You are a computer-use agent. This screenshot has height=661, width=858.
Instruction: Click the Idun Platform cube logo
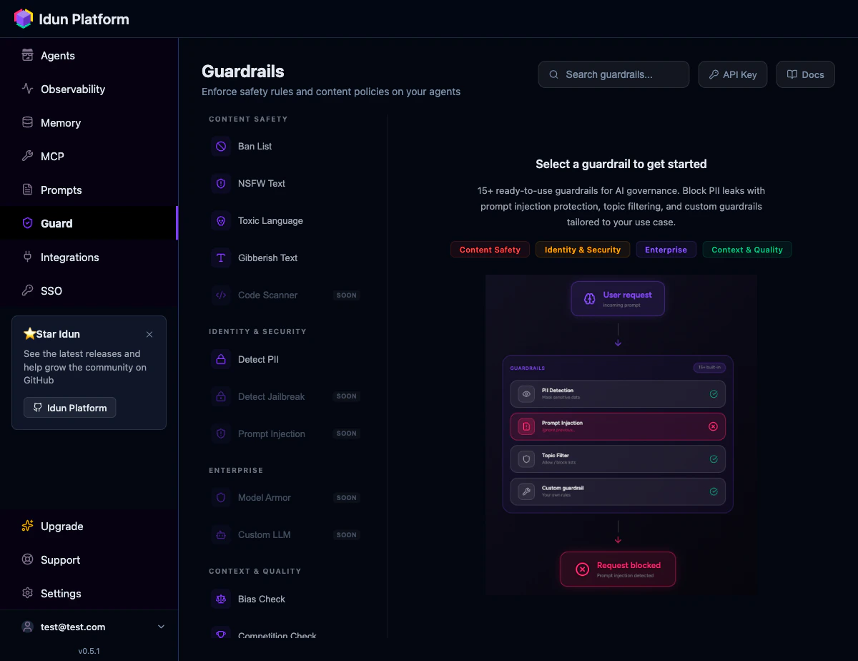point(24,19)
